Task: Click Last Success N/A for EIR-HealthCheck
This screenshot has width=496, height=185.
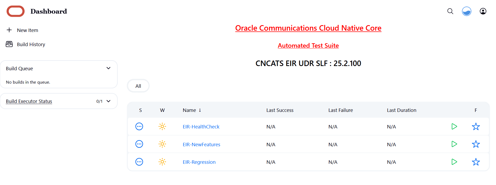Action: click(x=271, y=127)
